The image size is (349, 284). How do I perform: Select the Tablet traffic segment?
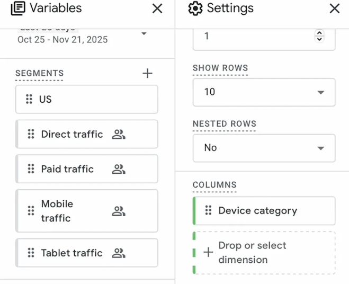point(71,253)
